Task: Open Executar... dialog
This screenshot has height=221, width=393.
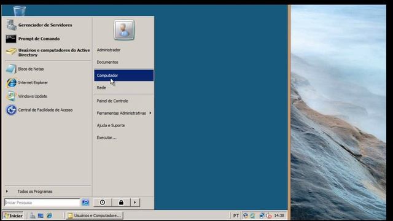Action: (x=106, y=138)
